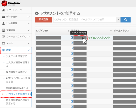Open システムを設定する submenu item
The image size is (136, 108).
pos(17,56)
